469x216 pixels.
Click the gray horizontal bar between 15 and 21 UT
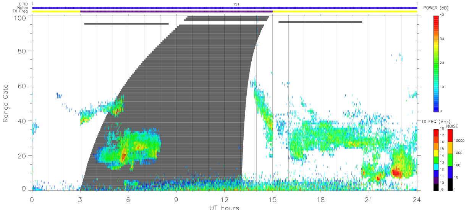[320, 22]
